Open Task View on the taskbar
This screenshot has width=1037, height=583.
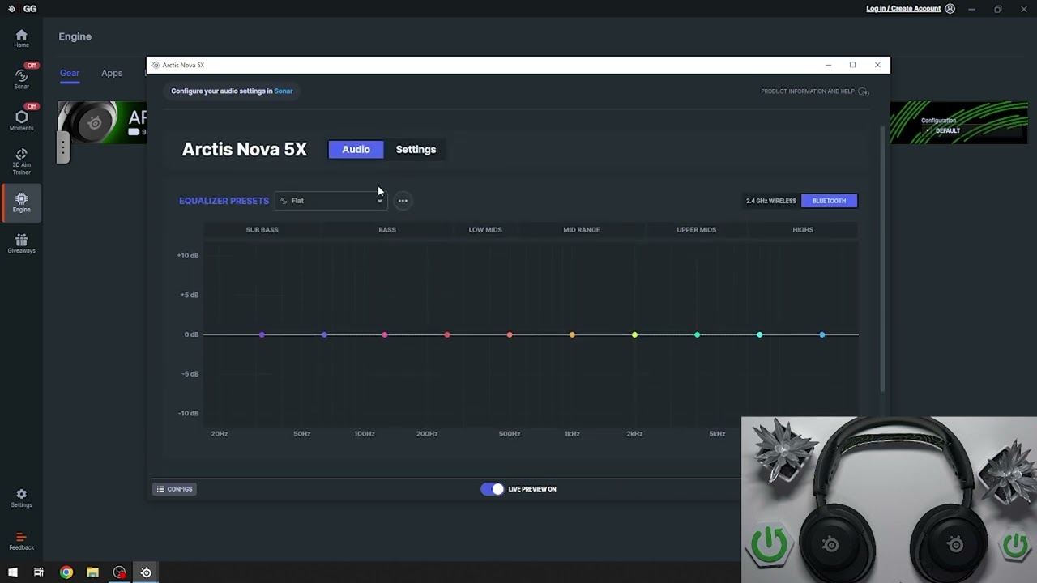(38, 572)
